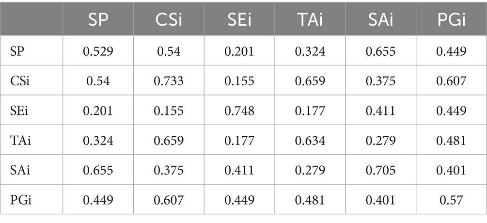Click 0.655 in the SP row

point(380,51)
